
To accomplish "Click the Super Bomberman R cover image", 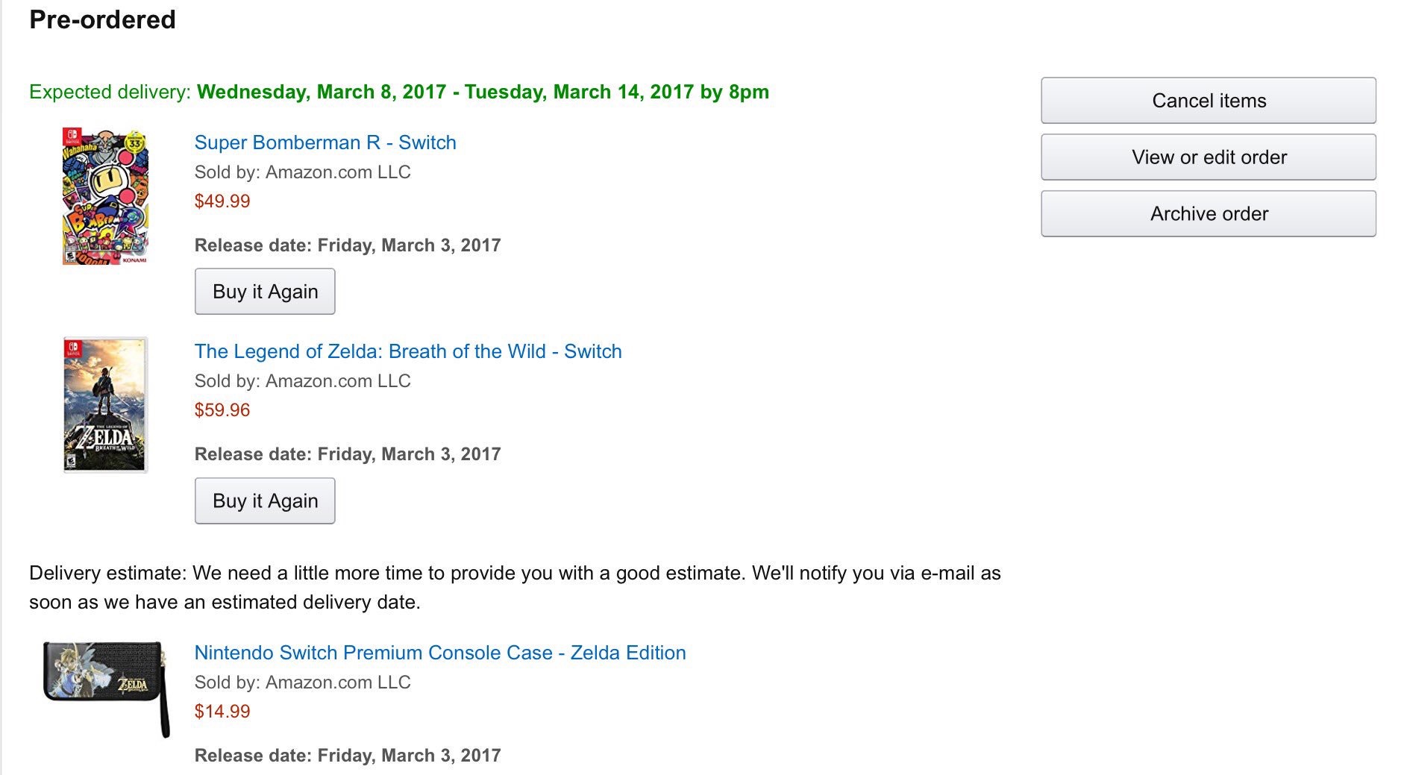I will (105, 196).
